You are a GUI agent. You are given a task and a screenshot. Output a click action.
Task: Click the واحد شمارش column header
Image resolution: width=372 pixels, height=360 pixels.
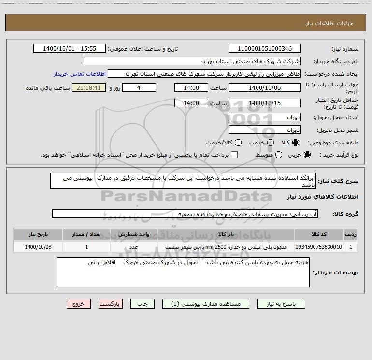(134, 234)
